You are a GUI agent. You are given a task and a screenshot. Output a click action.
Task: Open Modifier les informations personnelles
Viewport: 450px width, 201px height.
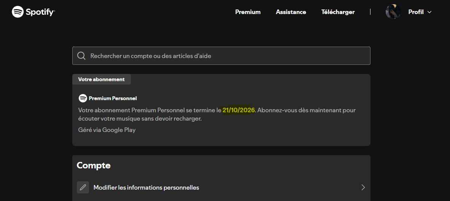[x=146, y=187]
